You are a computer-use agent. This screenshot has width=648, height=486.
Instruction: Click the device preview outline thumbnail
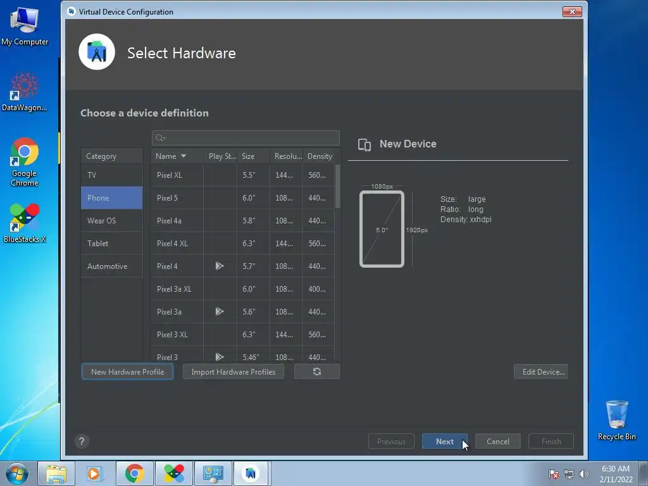pos(382,229)
